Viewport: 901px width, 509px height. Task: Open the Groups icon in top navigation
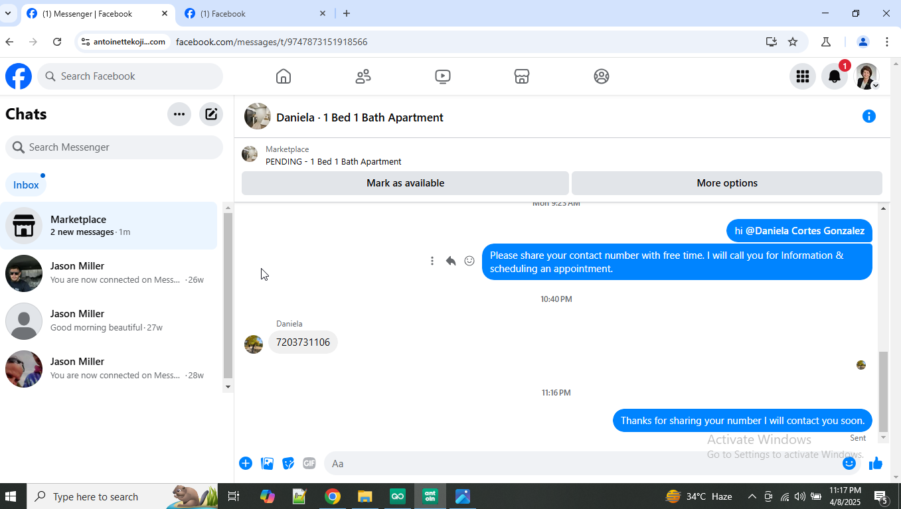point(602,76)
